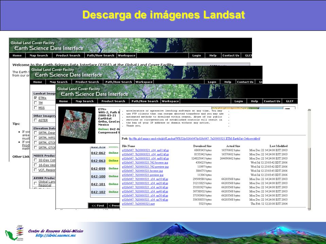Download band file ending nn40.tif.gz

(x=145, y=191)
